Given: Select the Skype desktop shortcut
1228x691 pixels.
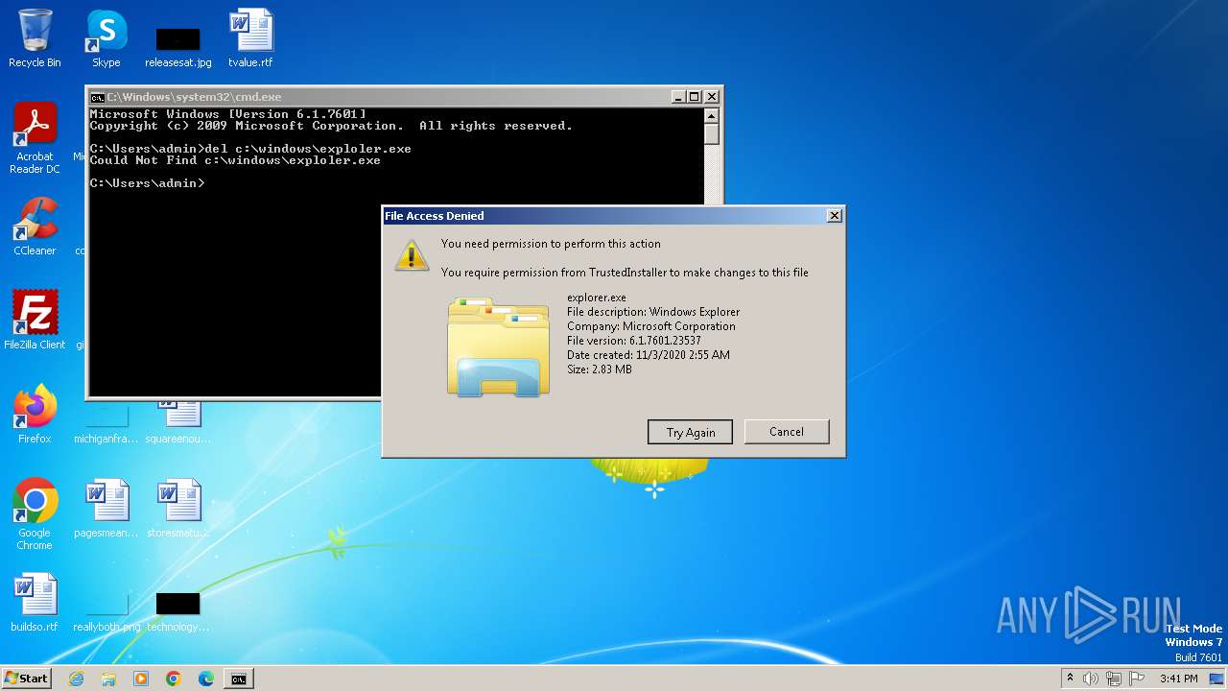Looking at the screenshot, I should [x=106, y=38].
